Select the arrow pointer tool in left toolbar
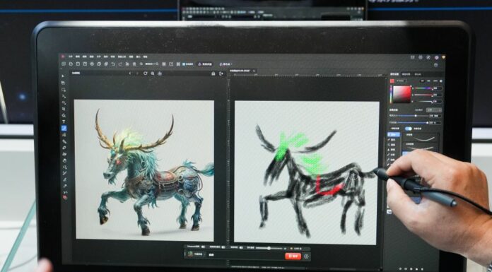 63,76
